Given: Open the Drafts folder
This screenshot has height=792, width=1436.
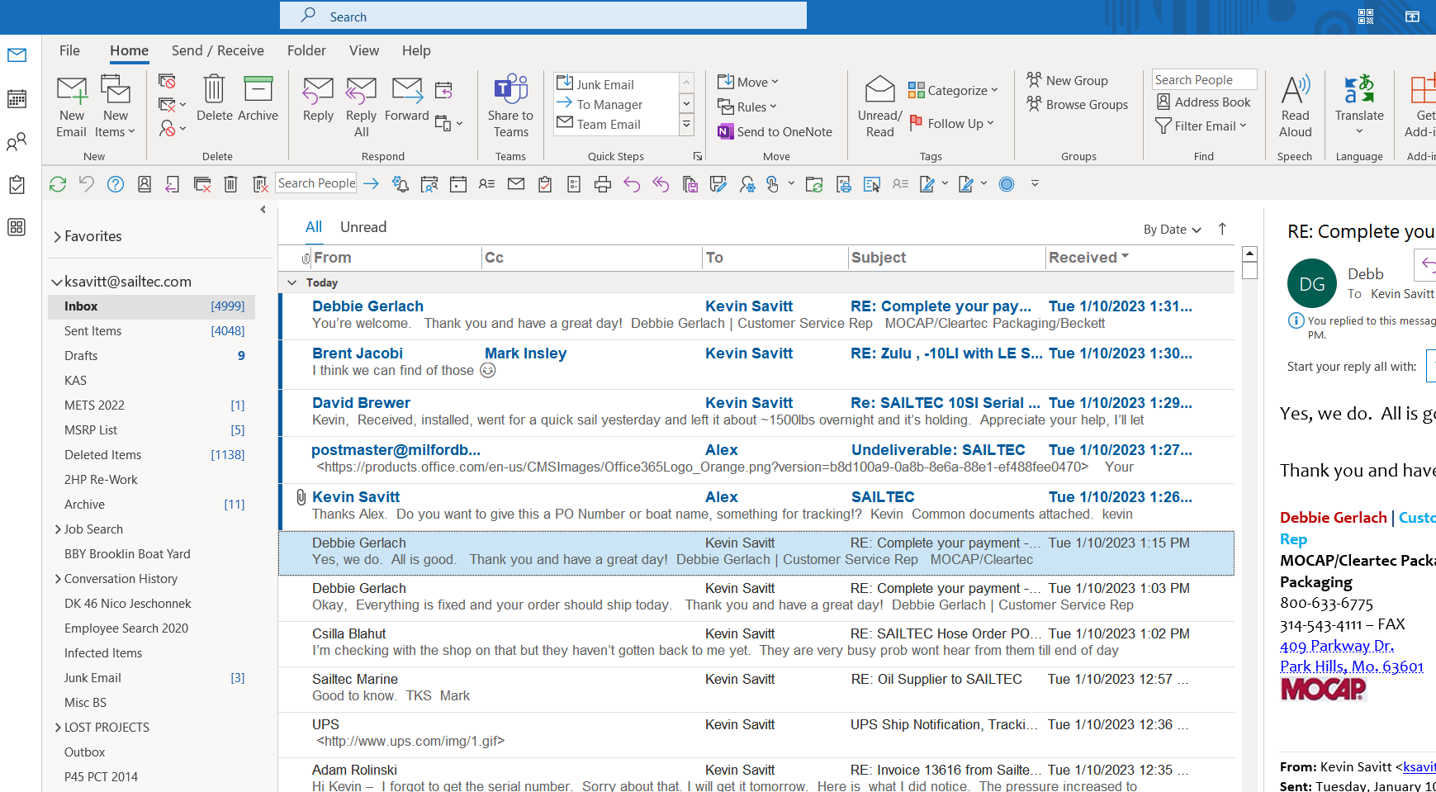Looking at the screenshot, I should (x=151, y=356).
